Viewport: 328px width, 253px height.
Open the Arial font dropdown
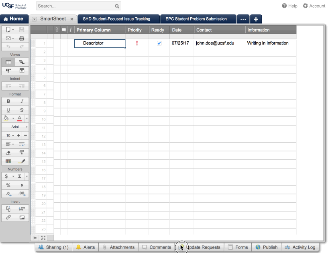pyautogui.click(x=15, y=127)
